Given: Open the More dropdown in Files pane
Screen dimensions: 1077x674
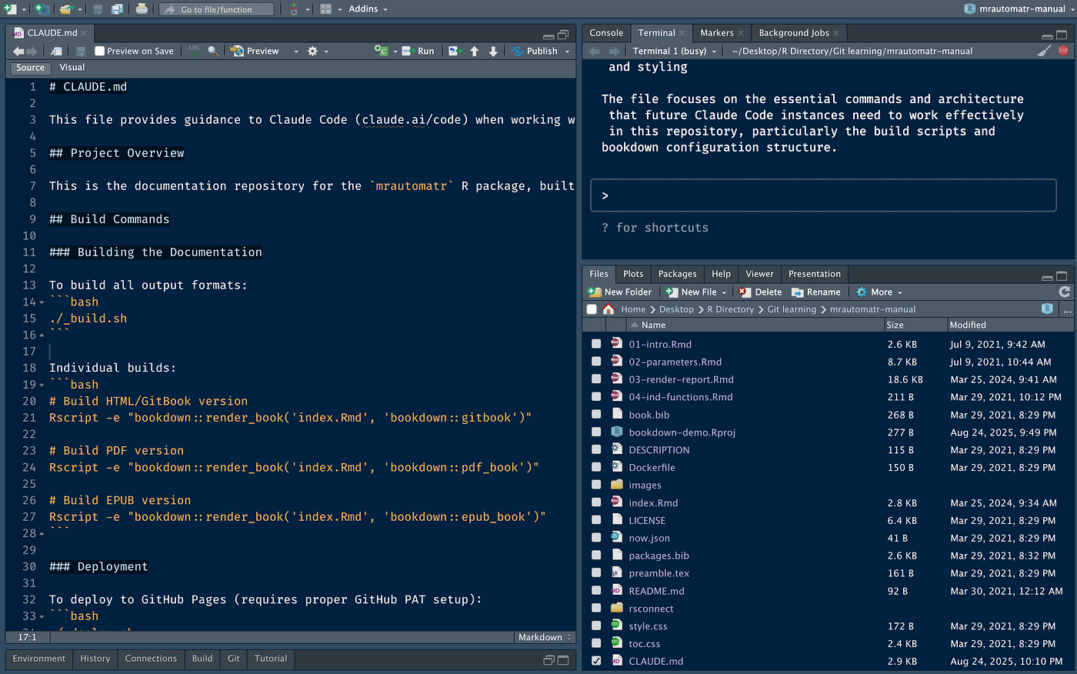Looking at the screenshot, I should [880, 292].
